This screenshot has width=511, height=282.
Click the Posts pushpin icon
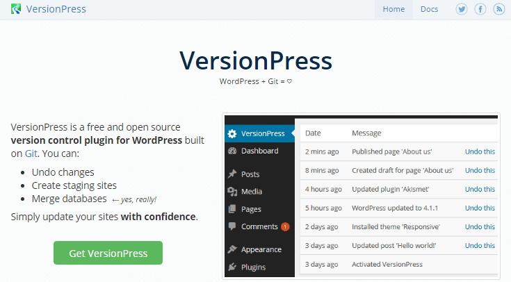point(232,174)
